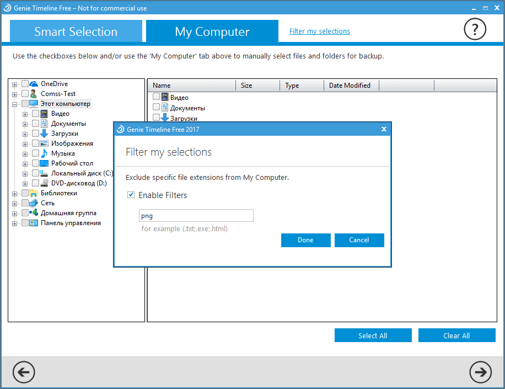Open the help question mark icon
The image size is (505, 389).
pyautogui.click(x=475, y=29)
